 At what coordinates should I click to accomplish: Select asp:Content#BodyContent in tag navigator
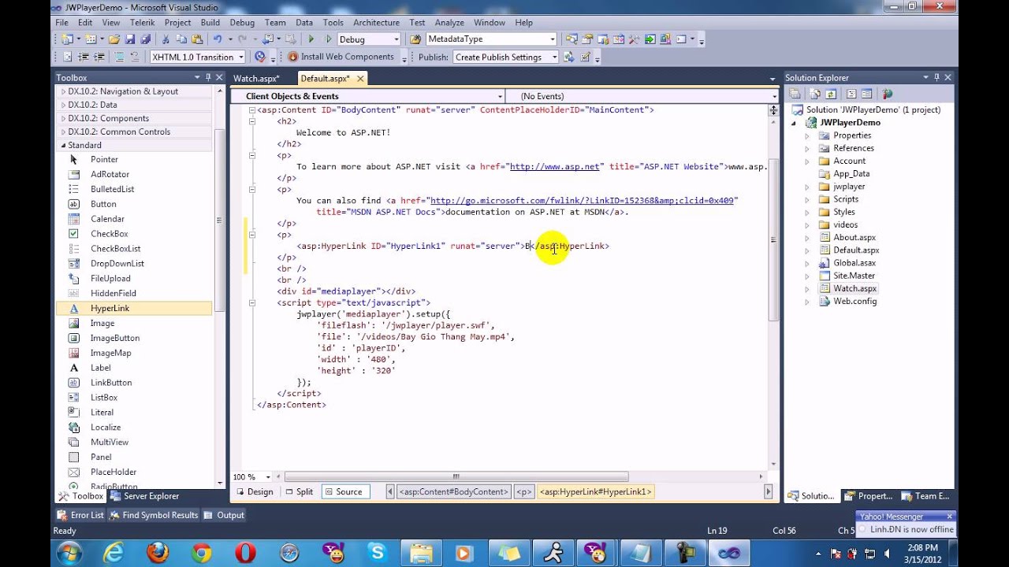pos(453,491)
